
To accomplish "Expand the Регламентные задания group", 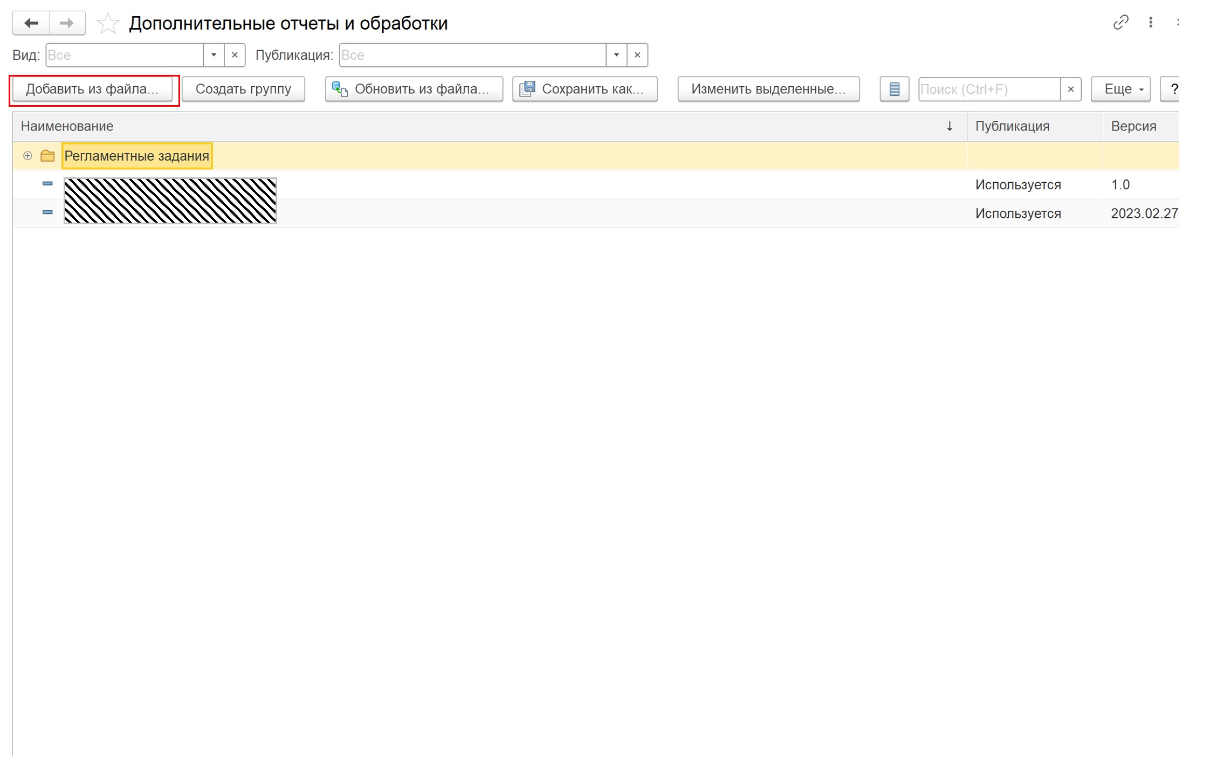I will 27,156.
